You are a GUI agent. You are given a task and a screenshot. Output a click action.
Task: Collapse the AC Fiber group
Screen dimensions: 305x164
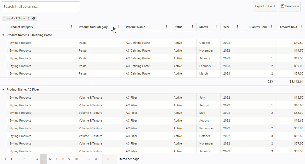3,90
